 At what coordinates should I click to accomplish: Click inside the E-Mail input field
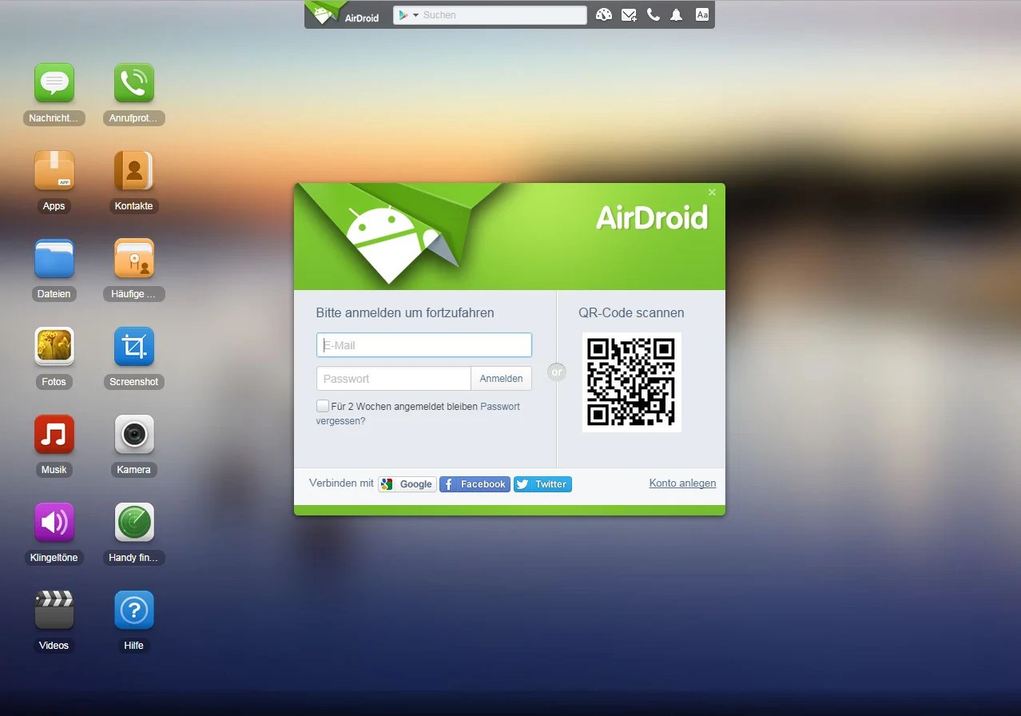(x=423, y=344)
